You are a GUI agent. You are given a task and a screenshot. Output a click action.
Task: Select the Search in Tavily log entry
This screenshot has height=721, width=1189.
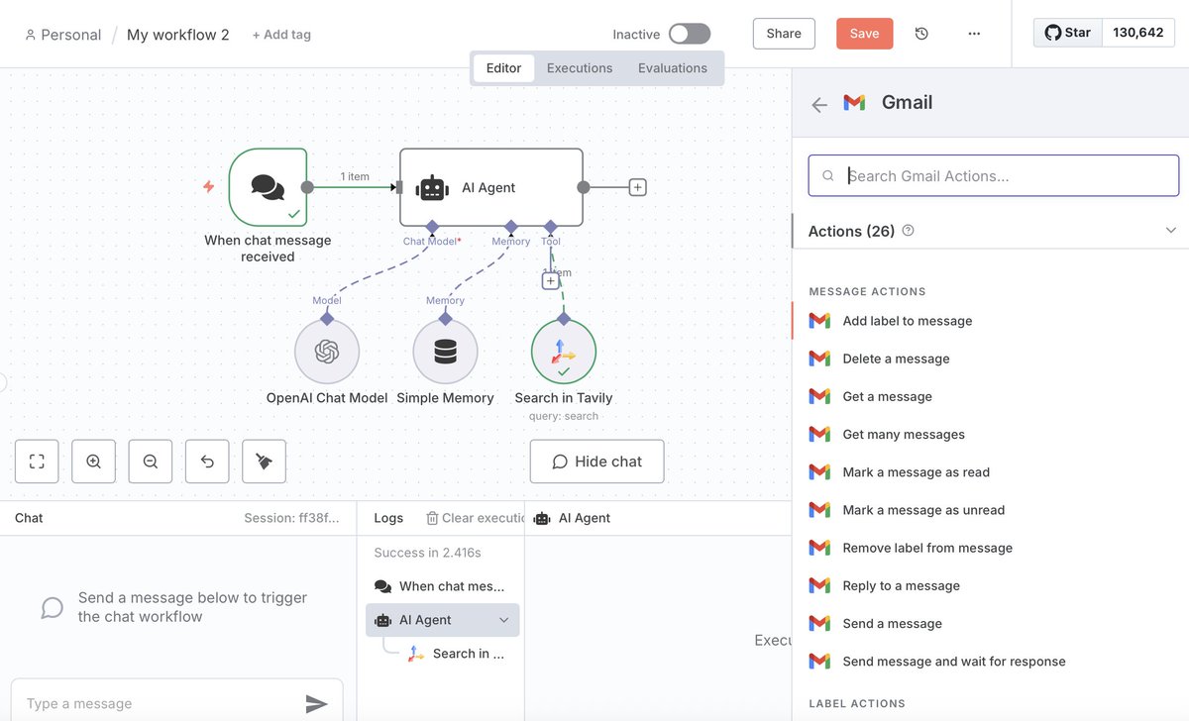click(x=456, y=654)
